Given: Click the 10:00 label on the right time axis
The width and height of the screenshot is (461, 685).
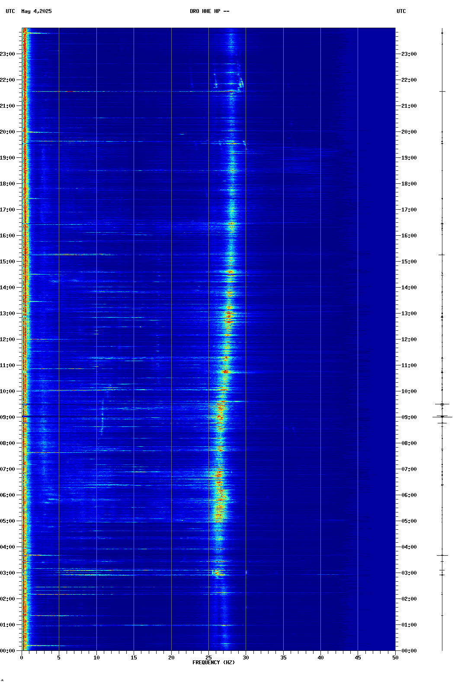Looking at the screenshot, I should pyautogui.click(x=409, y=391).
